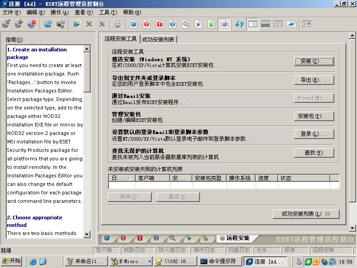The width and height of the screenshot is (357, 268).
Task: Click the blue play tasks bottom tab
Action: [x=189, y=238]
